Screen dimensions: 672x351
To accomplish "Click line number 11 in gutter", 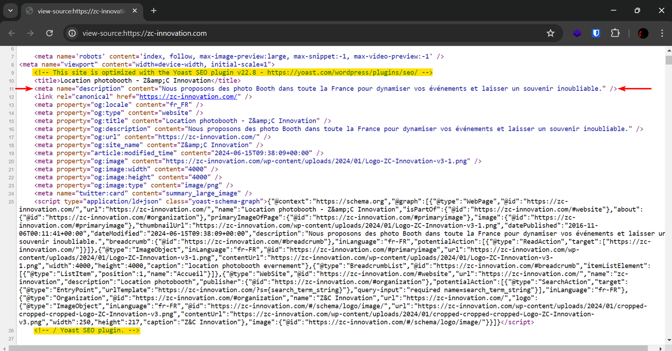I will [11, 89].
